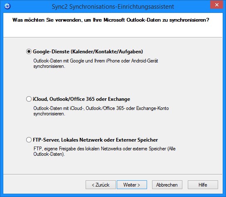The image size is (226, 197).
Task: Click the Google-Dienste (Kalender/Kontakte/Aufgaben) label
Action: click(x=88, y=52)
